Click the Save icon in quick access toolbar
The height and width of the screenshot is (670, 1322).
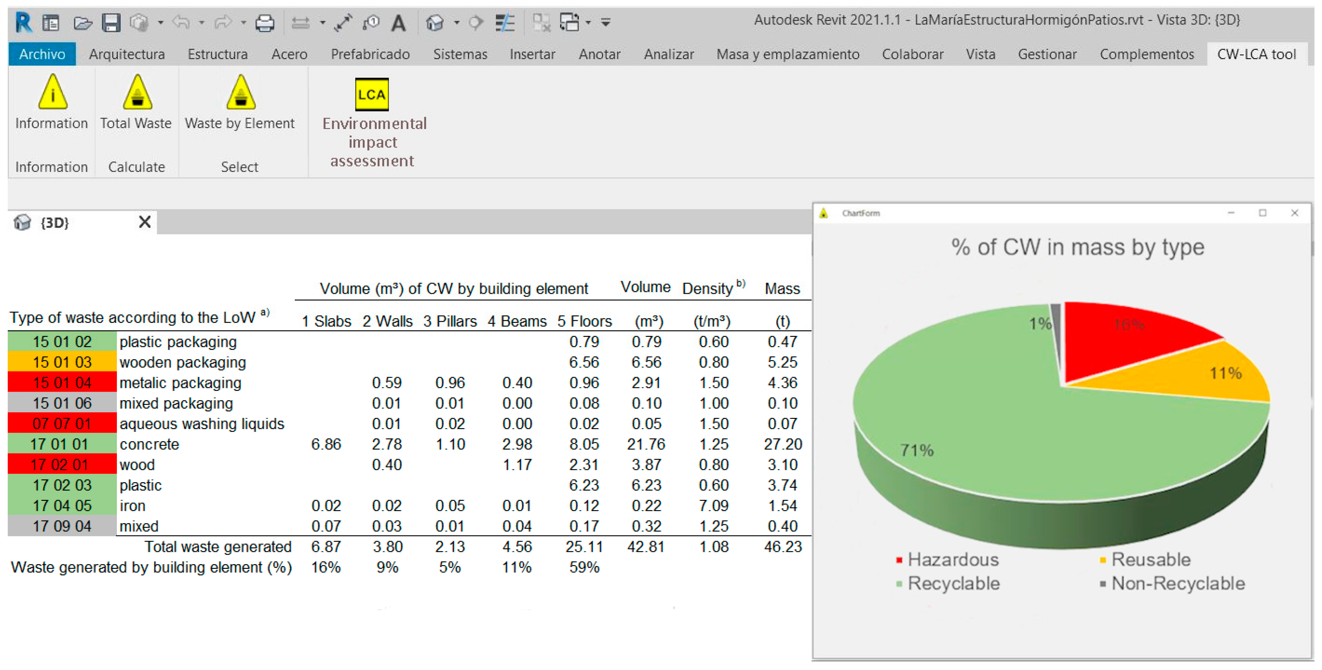(111, 23)
